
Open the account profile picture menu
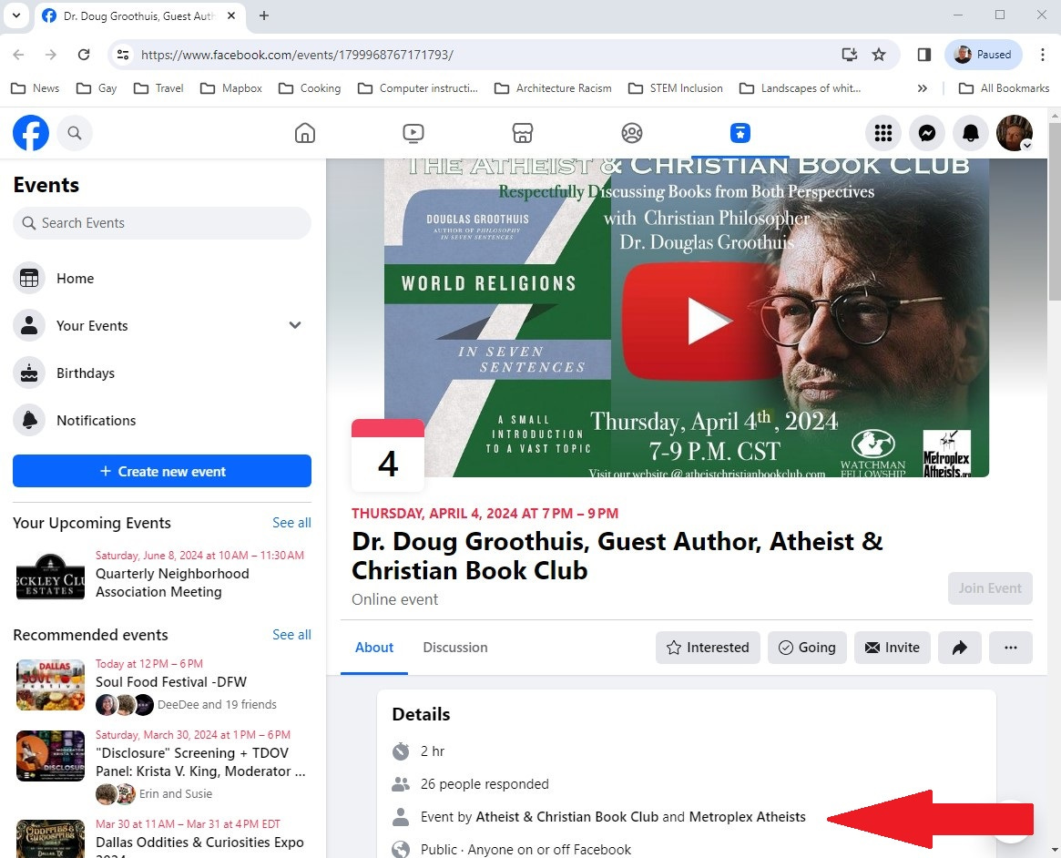pos(1015,133)
